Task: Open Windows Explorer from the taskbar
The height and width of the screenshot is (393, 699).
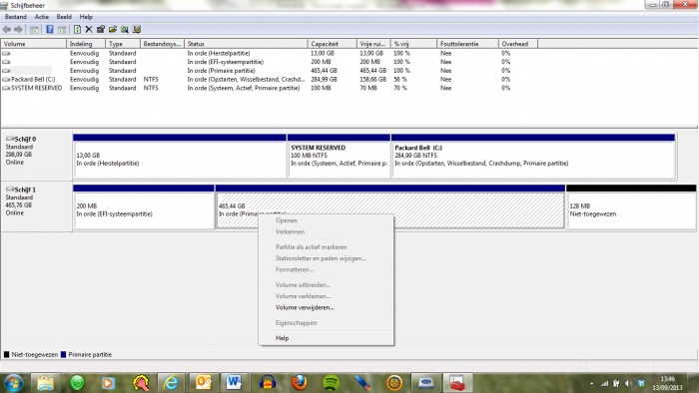Action: coord(46,383)
